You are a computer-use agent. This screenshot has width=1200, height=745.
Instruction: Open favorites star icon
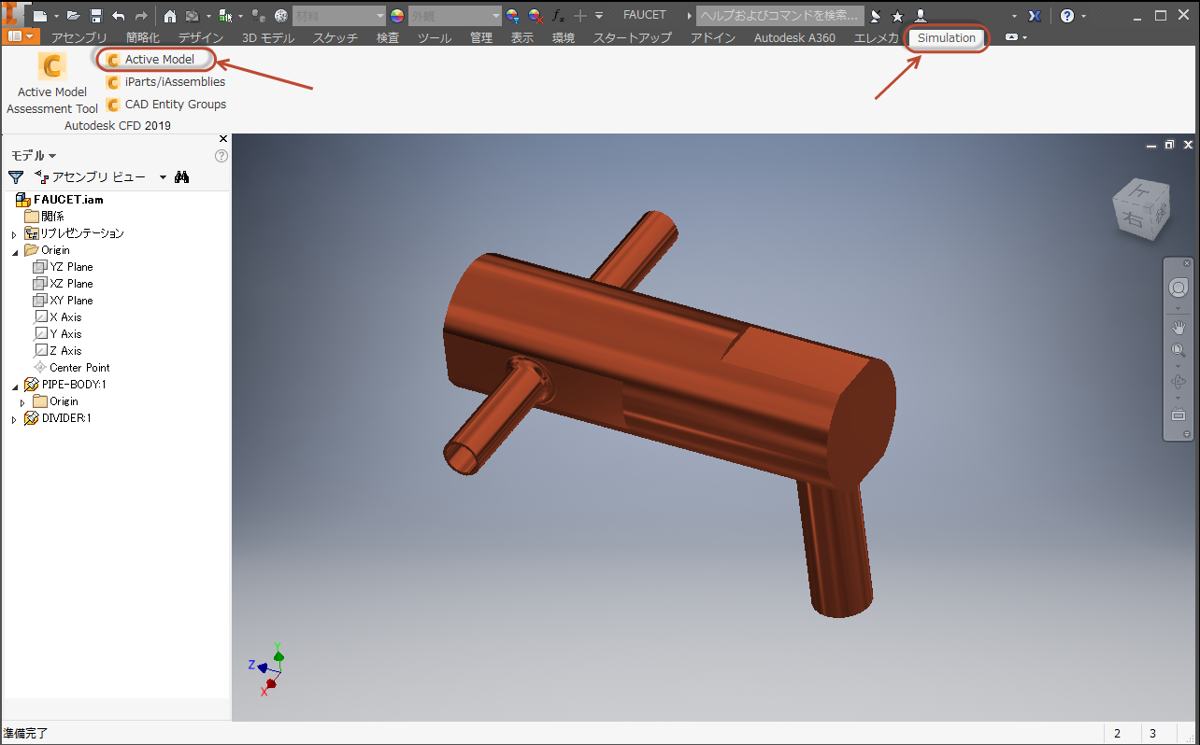pos(898,16)
